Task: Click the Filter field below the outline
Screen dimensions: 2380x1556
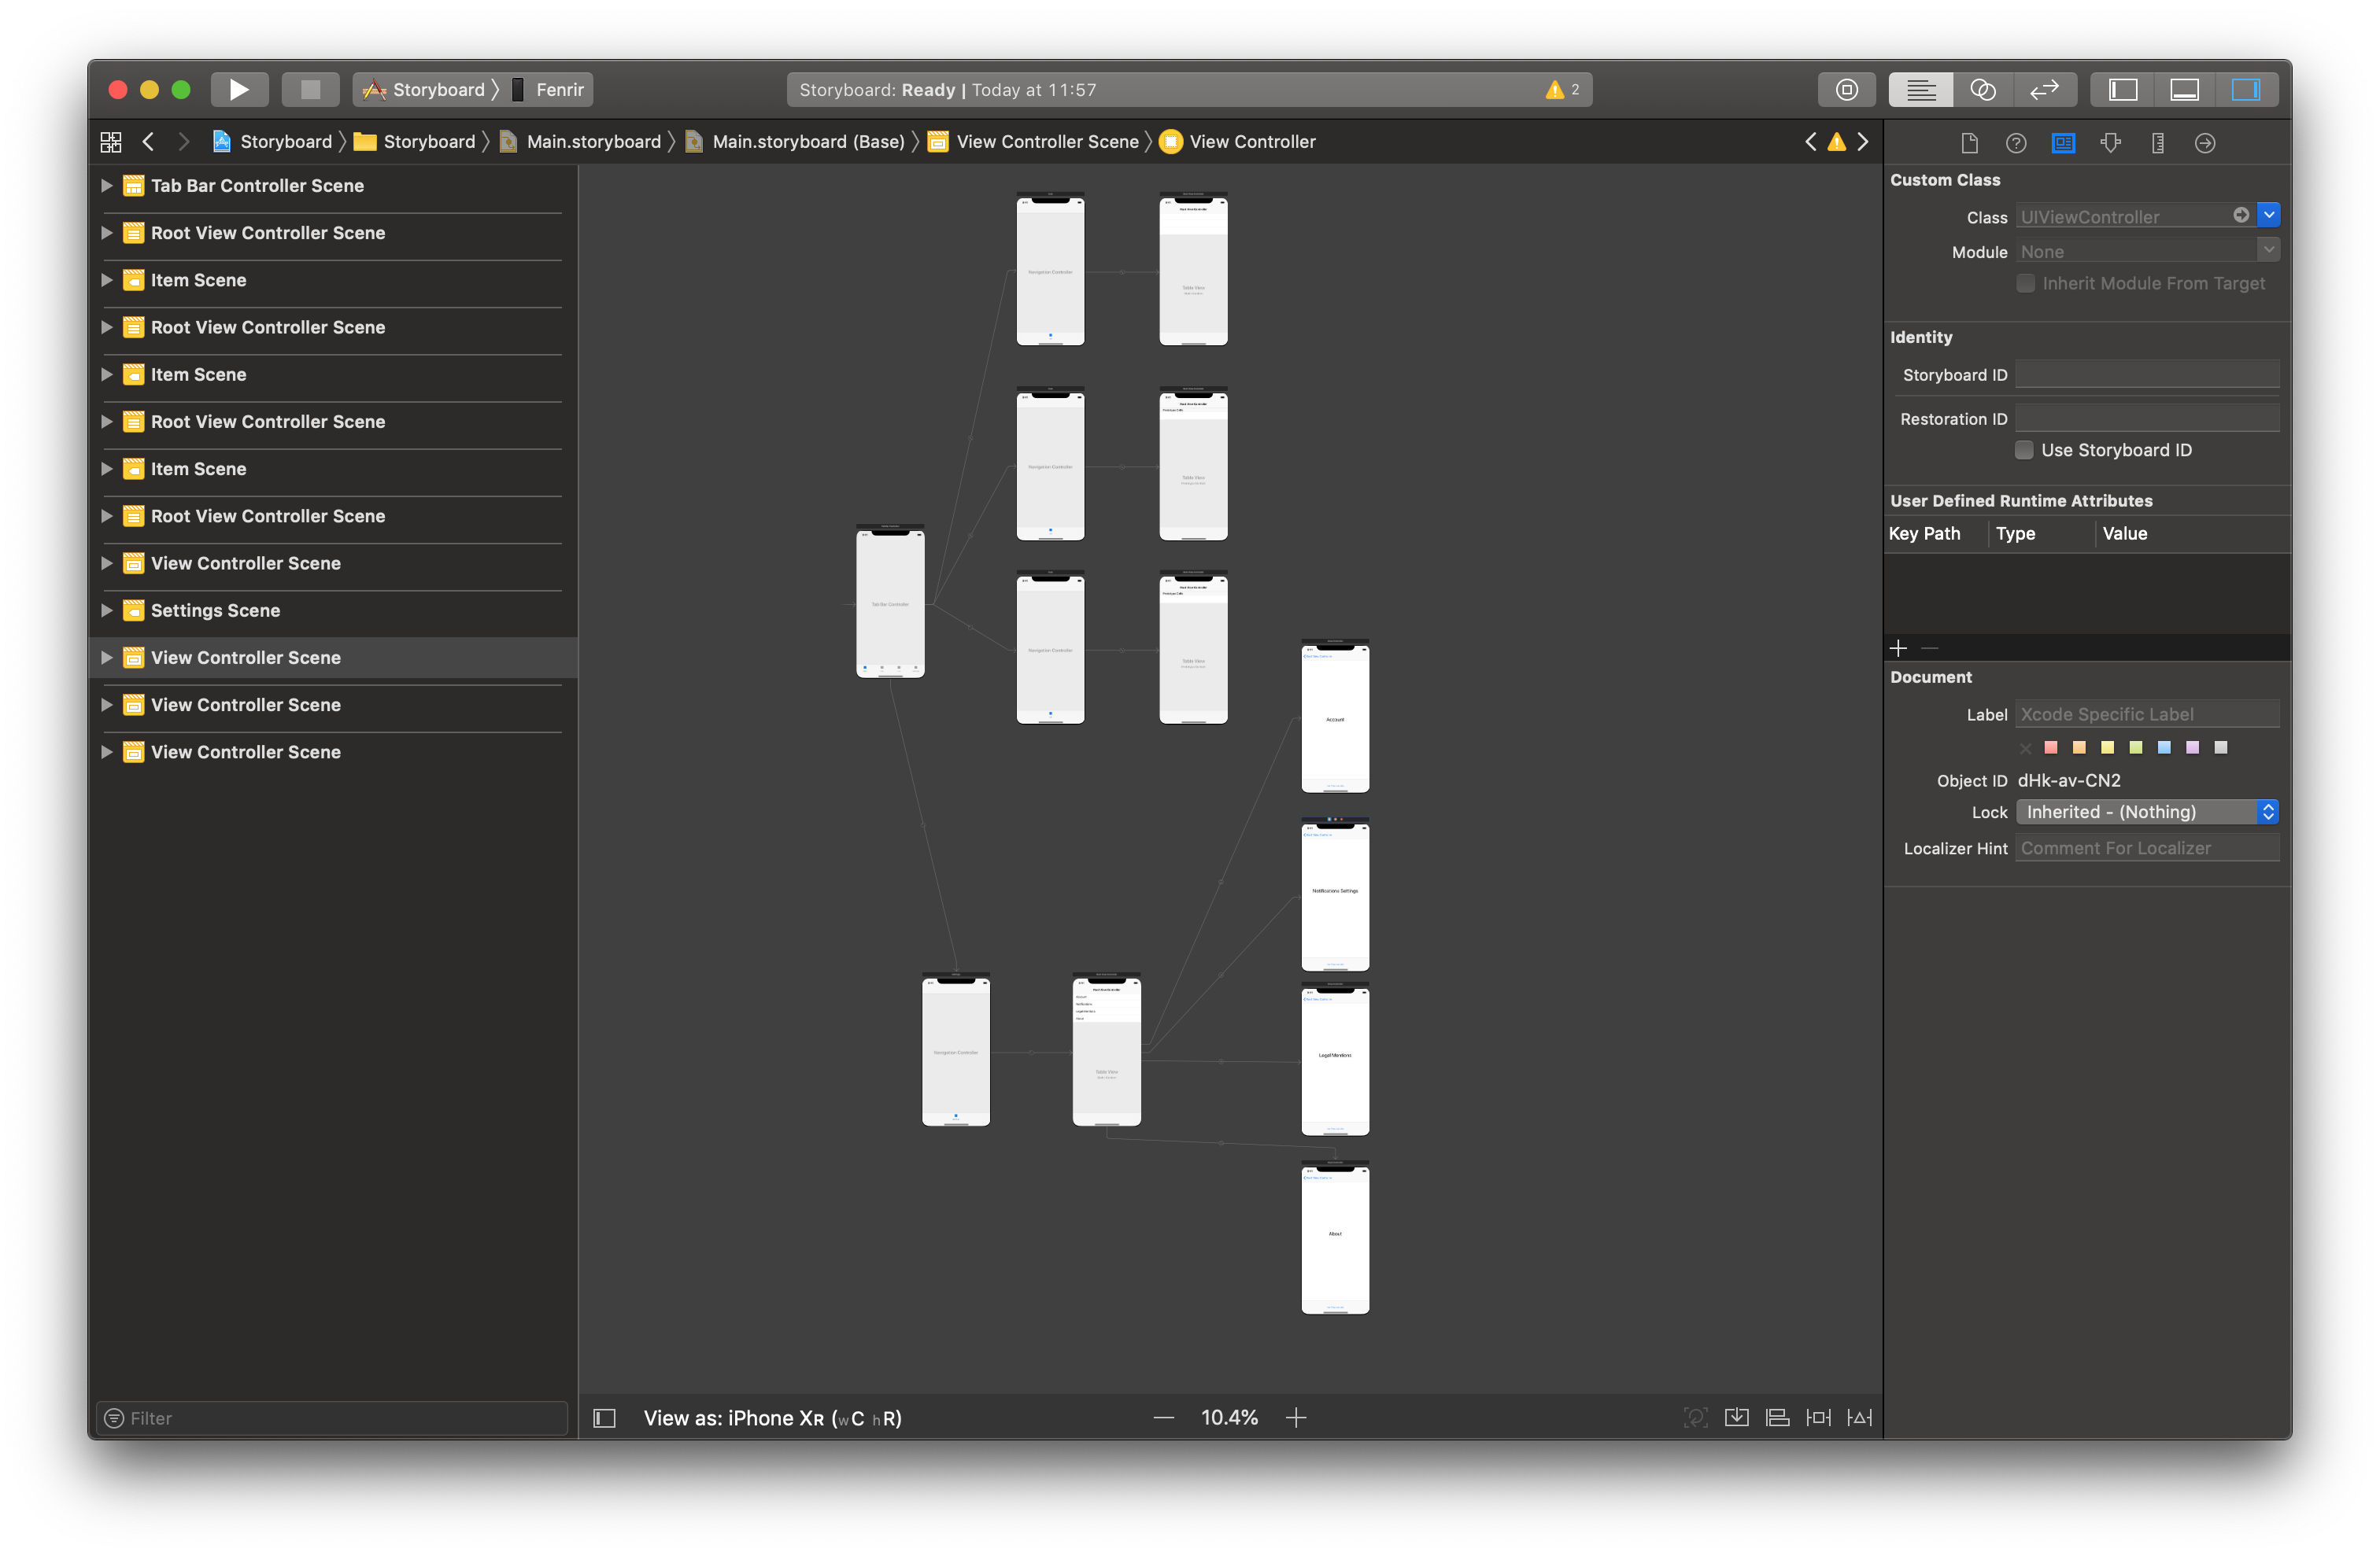Action: coord(330,1417)
